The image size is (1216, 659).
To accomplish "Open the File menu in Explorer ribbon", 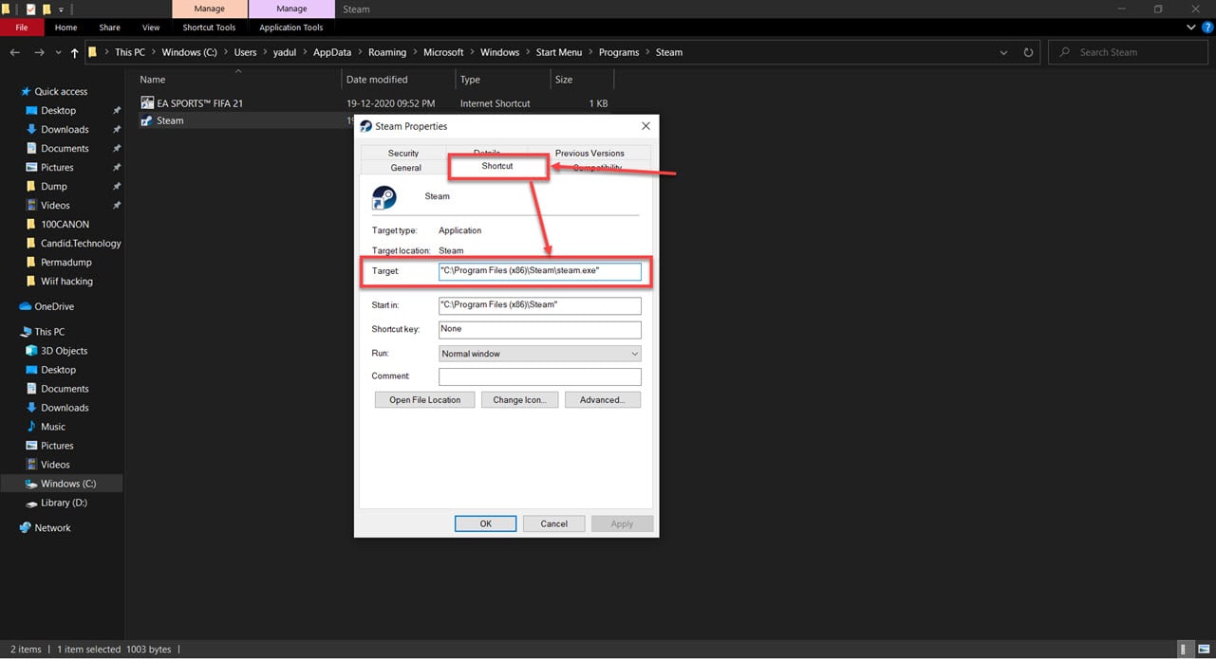I will 21,27.
